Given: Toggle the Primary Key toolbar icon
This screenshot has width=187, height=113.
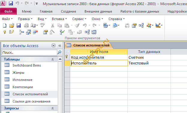Looking at the screenshot, I should point(5,32).
